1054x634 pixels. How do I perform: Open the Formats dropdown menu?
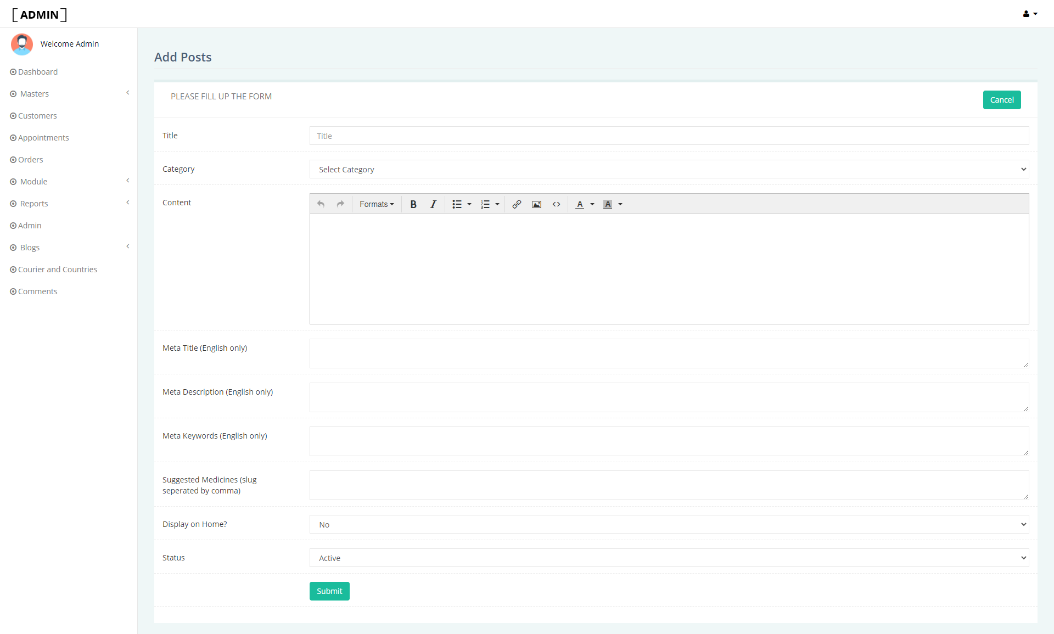click(x=377, y=204)
